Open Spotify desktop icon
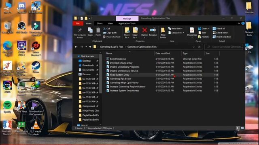The image size is (259, 145). coord(7,107)
